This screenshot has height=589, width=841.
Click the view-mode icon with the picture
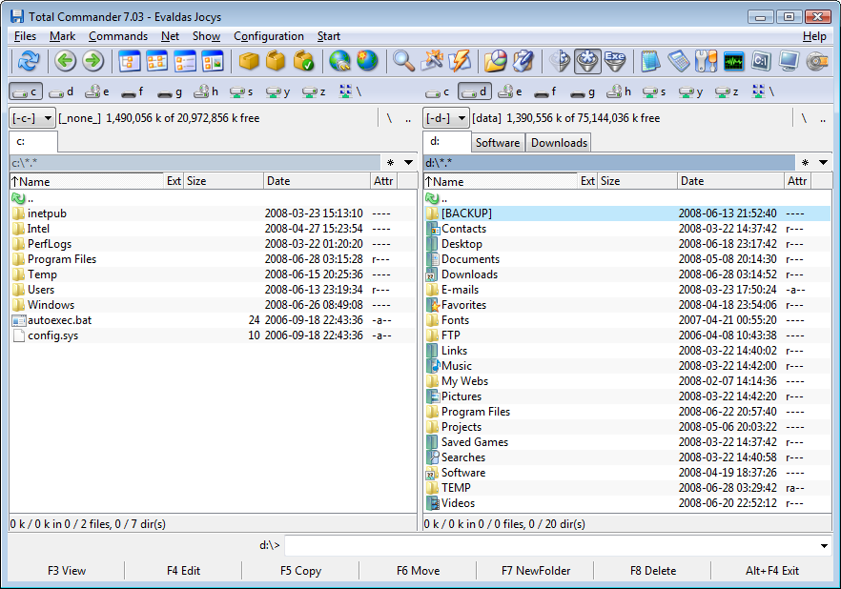213,61
